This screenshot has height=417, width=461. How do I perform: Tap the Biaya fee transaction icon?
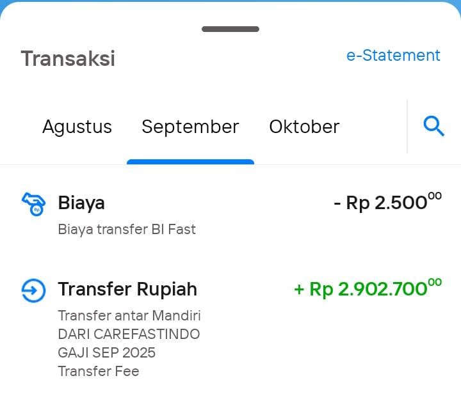33,203
